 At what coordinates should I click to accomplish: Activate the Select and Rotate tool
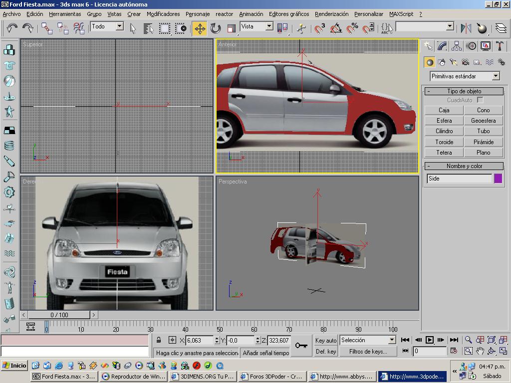point(216,28)
